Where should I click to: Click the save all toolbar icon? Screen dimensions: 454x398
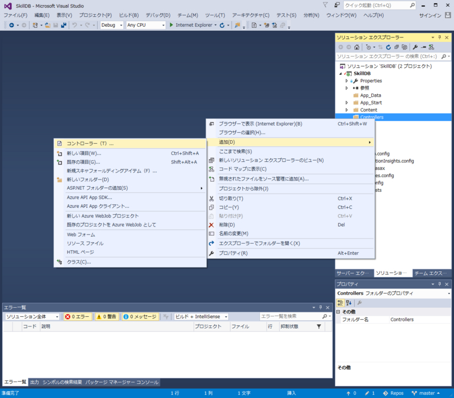click(64, 25)
